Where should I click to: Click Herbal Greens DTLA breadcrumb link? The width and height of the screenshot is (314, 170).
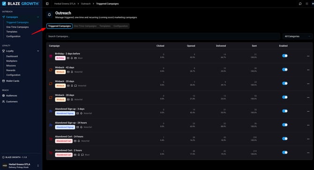tap(65, 4)
